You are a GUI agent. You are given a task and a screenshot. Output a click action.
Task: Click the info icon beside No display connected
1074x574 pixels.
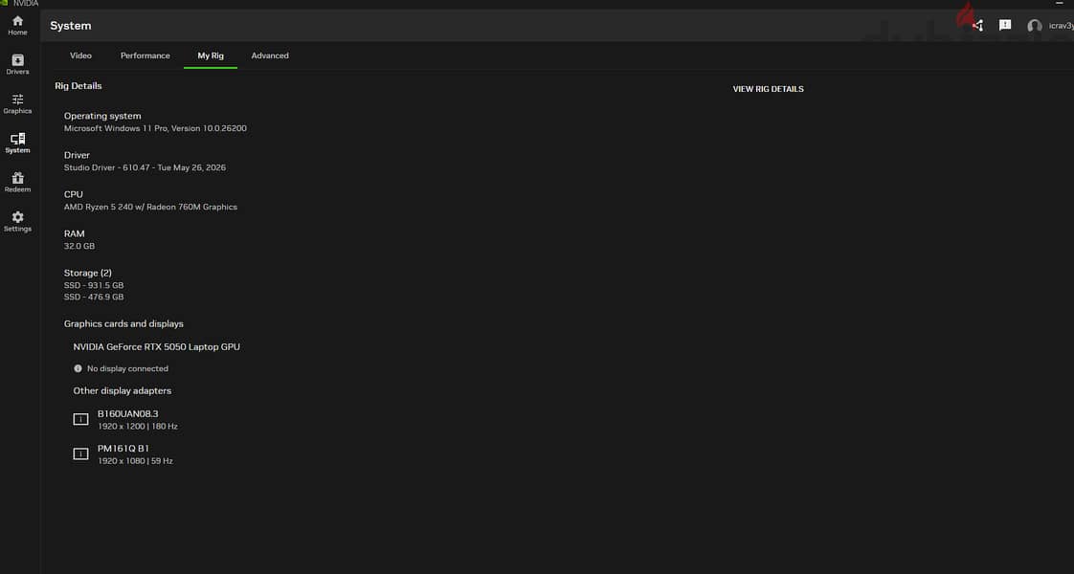coord(78,368)
